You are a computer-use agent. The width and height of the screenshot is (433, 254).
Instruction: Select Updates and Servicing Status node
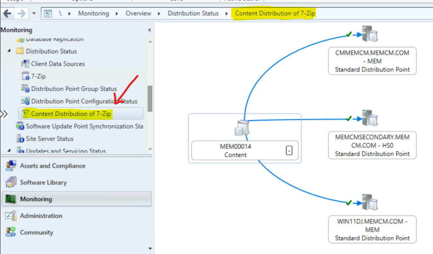(66, 151)
